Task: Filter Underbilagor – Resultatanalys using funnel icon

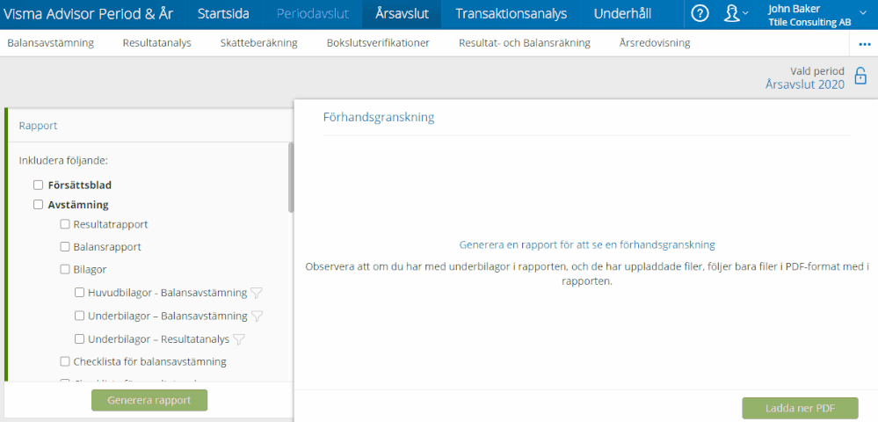Action: (x=239, y=339)
